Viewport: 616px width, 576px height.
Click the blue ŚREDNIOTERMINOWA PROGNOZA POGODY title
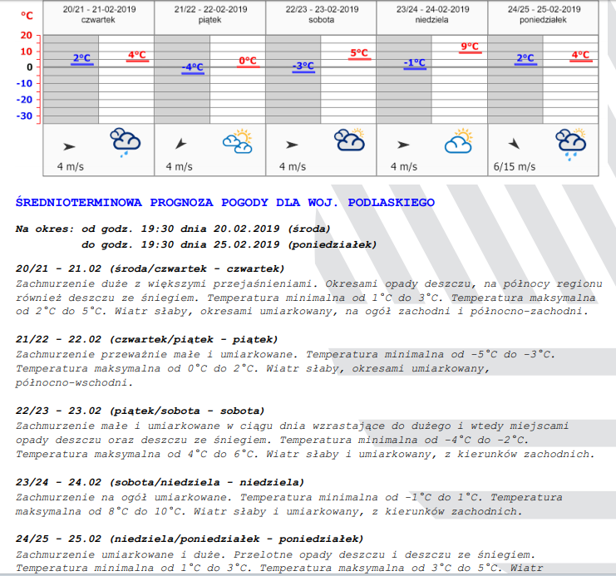point(224,203)
